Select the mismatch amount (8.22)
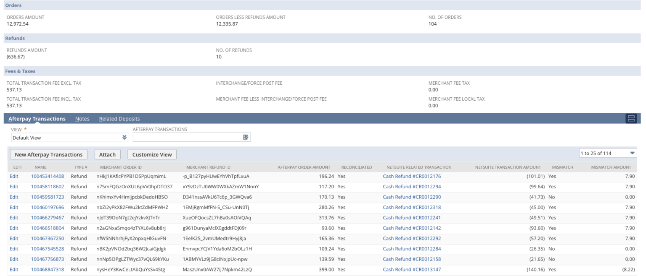The width and height of the screenshot is (646, 276). click(627, 269)
